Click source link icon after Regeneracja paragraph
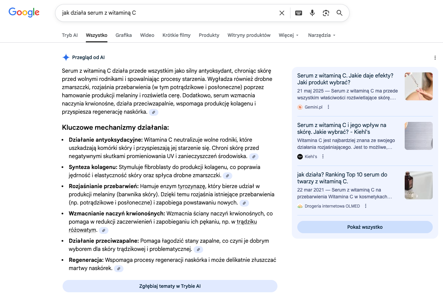 119,269
